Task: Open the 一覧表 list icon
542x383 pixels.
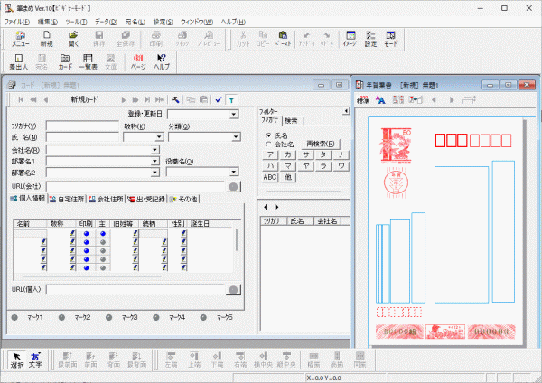Action: pos(89,62)
